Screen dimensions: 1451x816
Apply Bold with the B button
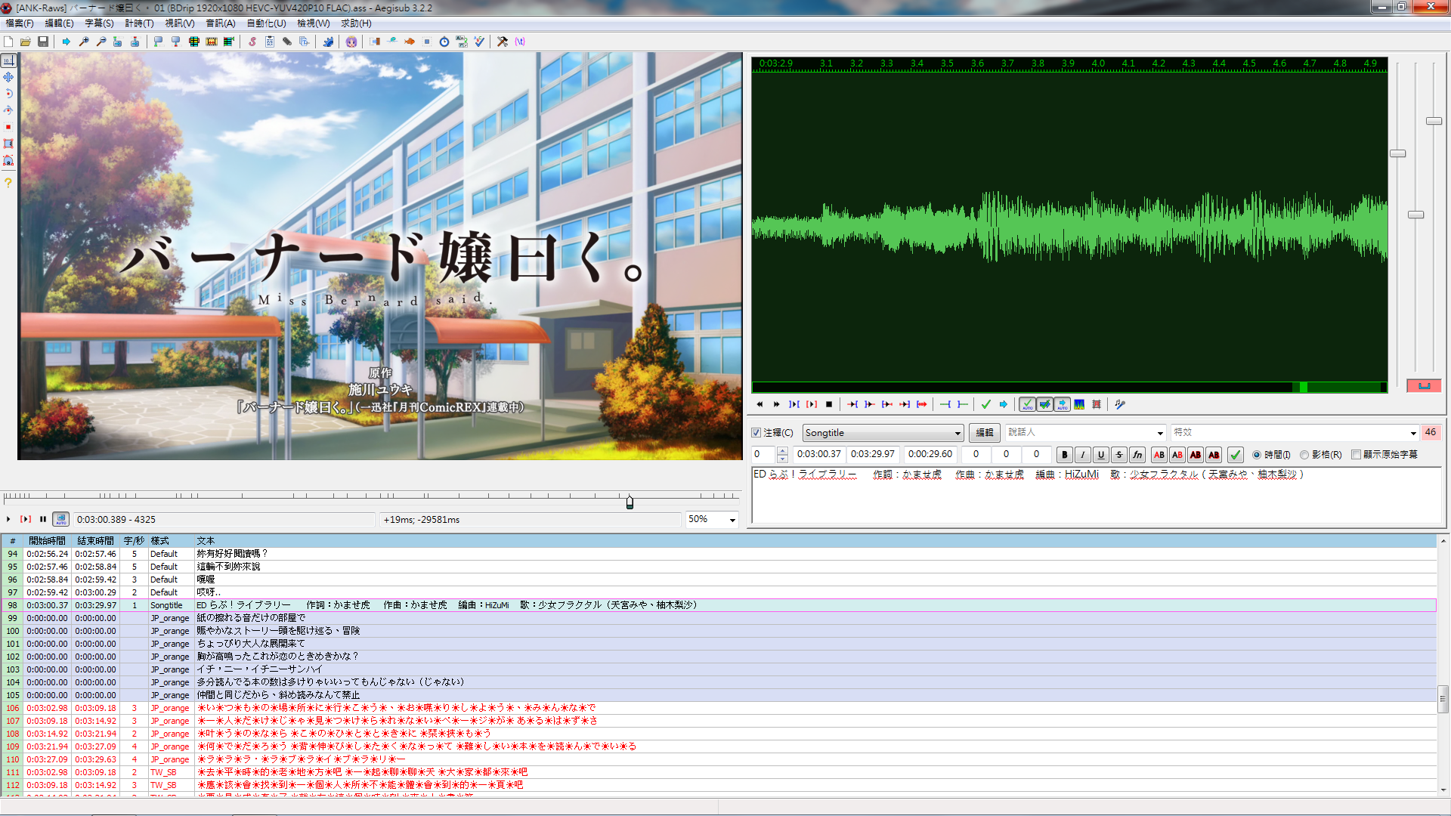(x=1065, y=455)
